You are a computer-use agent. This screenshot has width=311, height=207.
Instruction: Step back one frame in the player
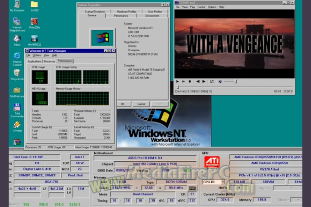pyautogui.click(x=198, y=82)
